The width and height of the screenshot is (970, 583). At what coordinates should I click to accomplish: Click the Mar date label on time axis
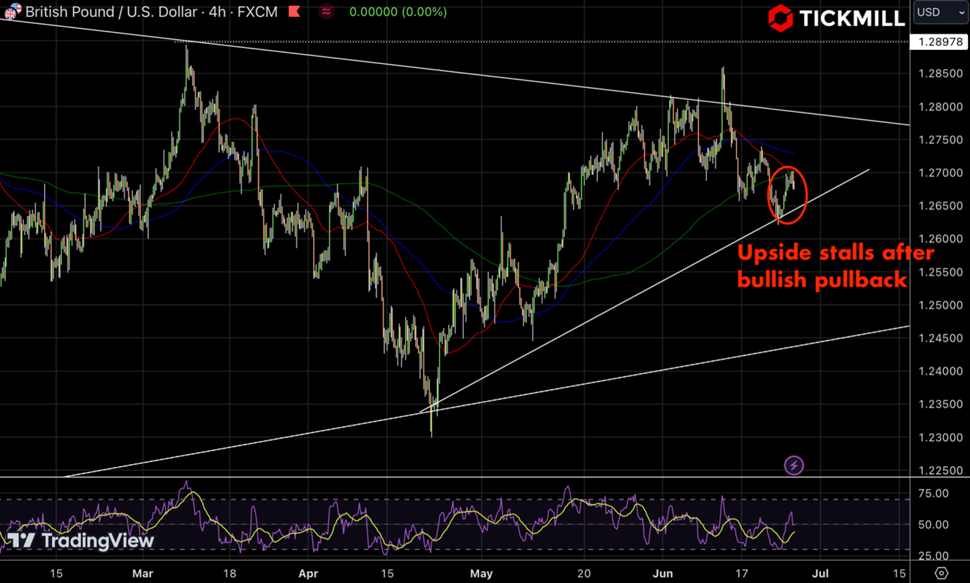[x=142, y=573]
